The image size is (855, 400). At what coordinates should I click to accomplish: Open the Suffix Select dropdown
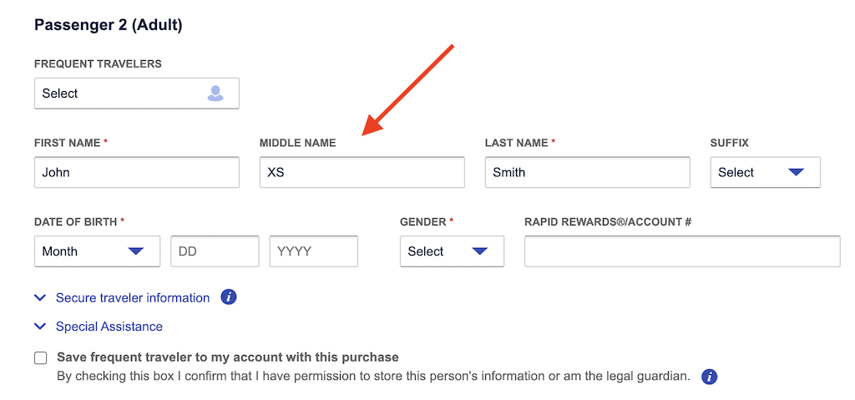tap(765, 172)
